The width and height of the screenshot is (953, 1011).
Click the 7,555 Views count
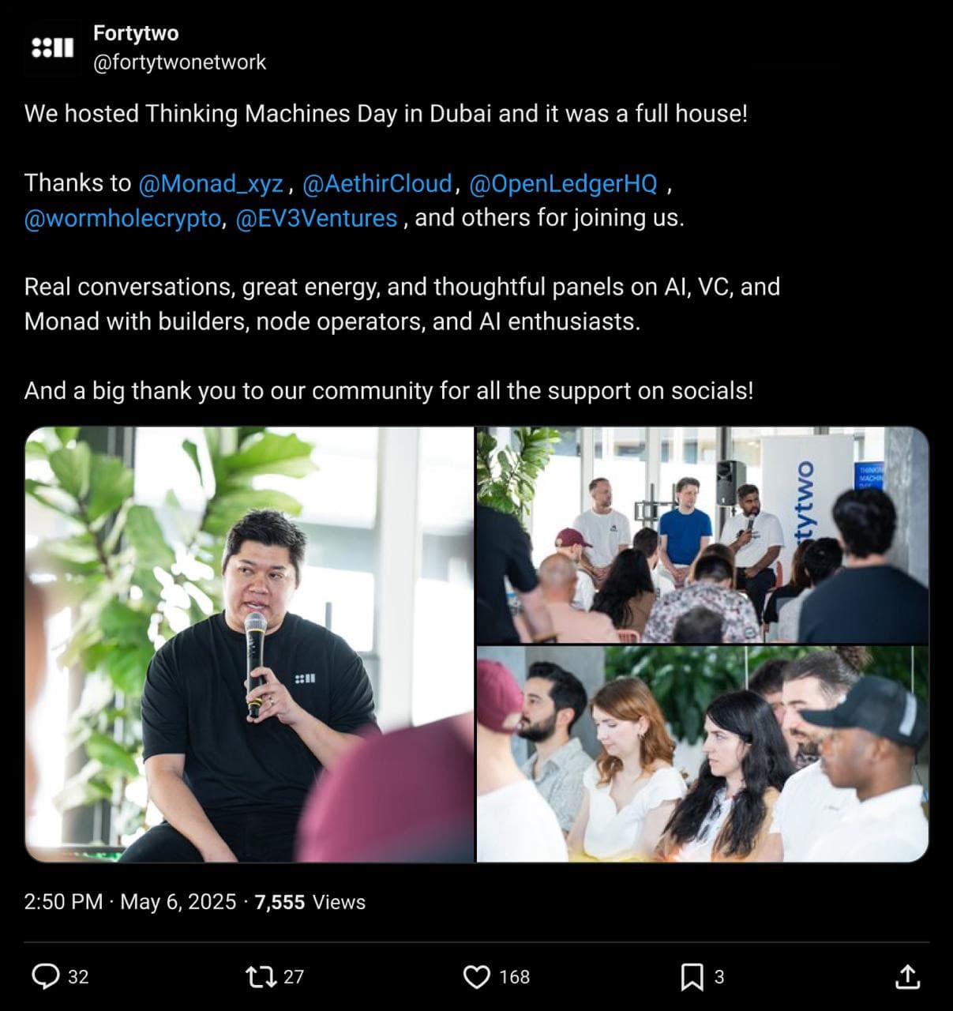(310, 902)
